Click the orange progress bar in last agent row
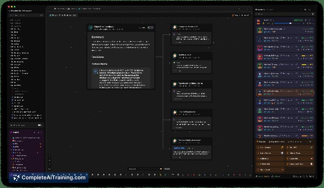Viewport: 324px width, 188px height. pos(305,136)
